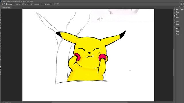Image resolution: width=184 pixels, height=103 pixels.
Task: Change the screen mode
Action: click(x=1, y=74)
